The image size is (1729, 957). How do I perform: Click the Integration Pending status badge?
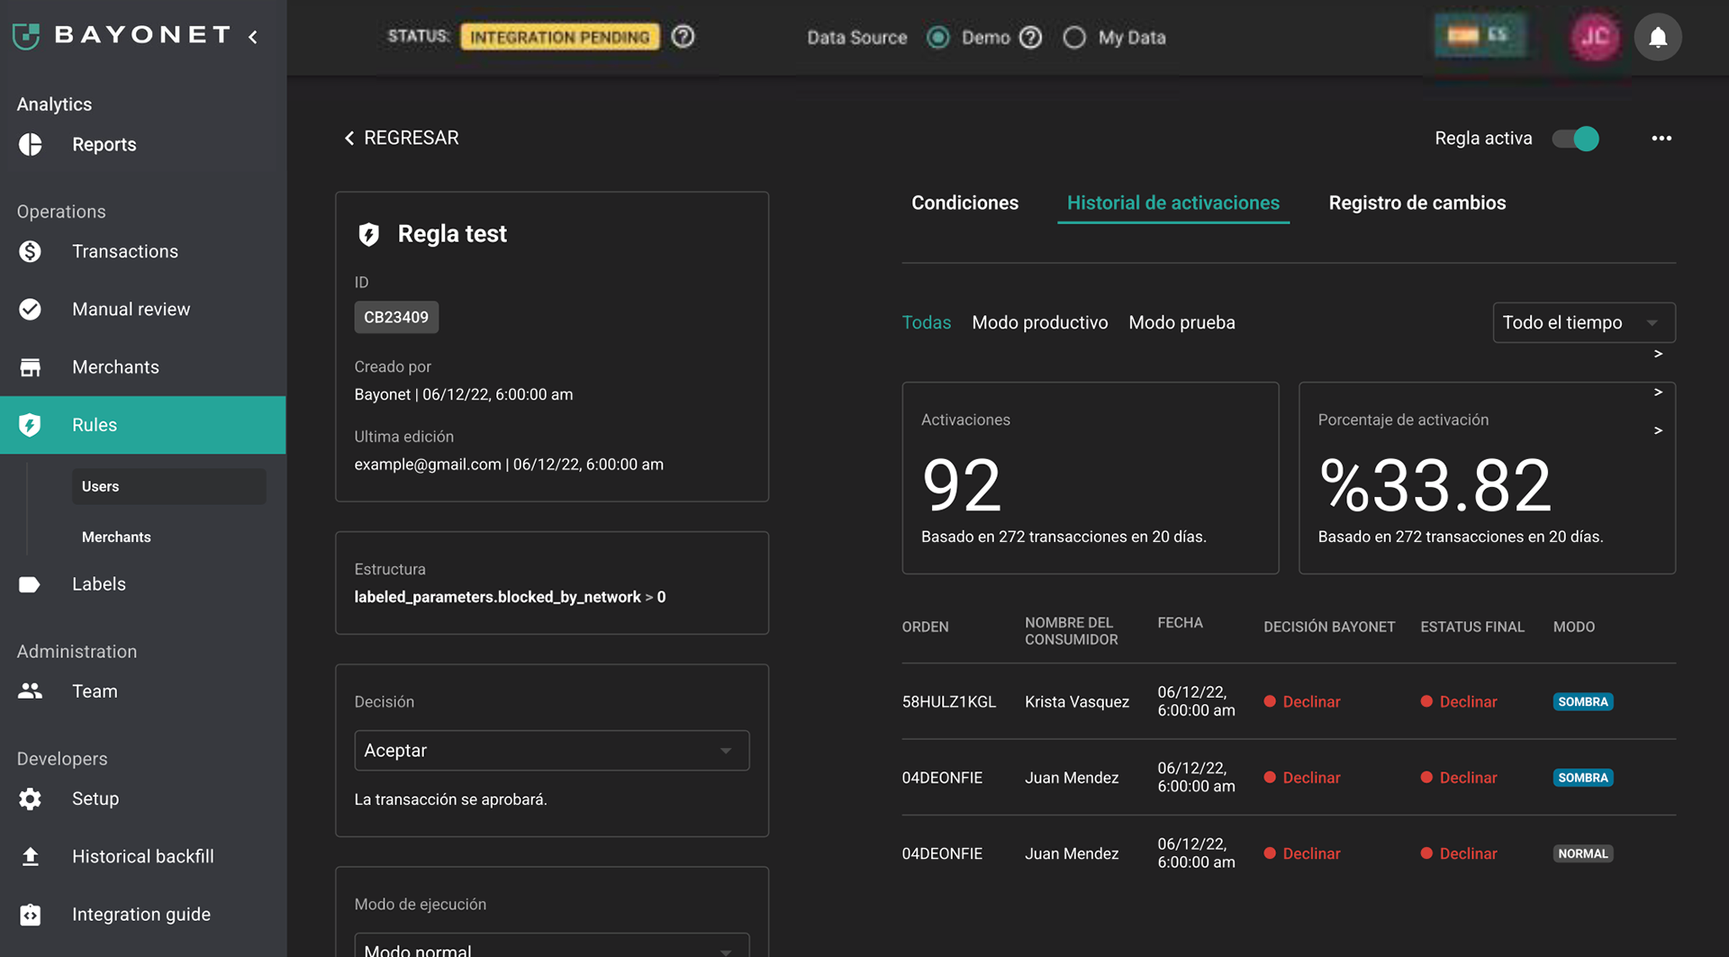(x=560, y=37)
